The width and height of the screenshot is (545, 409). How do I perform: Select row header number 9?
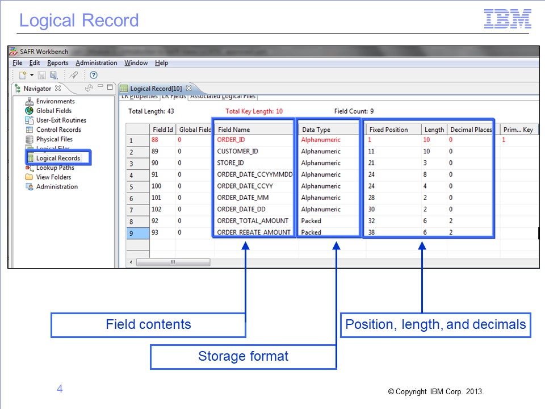pyautogui.click(x=137, y=233)
